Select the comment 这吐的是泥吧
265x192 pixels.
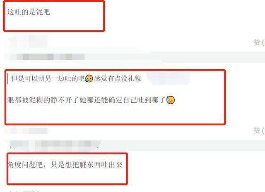29,12
